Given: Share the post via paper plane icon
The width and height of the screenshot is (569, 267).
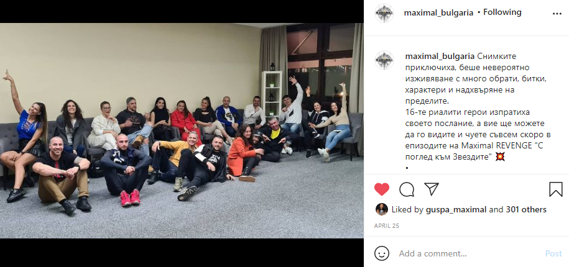Looking at the screenshot, I should click(x=432, y=189).
